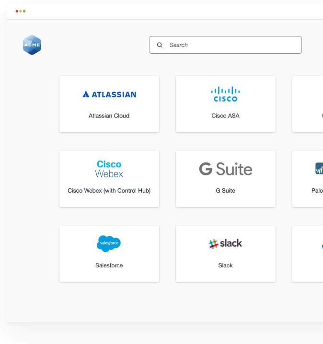The image size is (323, 344).
Task: Open the Cisco ASA label
Action: pyautogui.click(x=225, y=115)
